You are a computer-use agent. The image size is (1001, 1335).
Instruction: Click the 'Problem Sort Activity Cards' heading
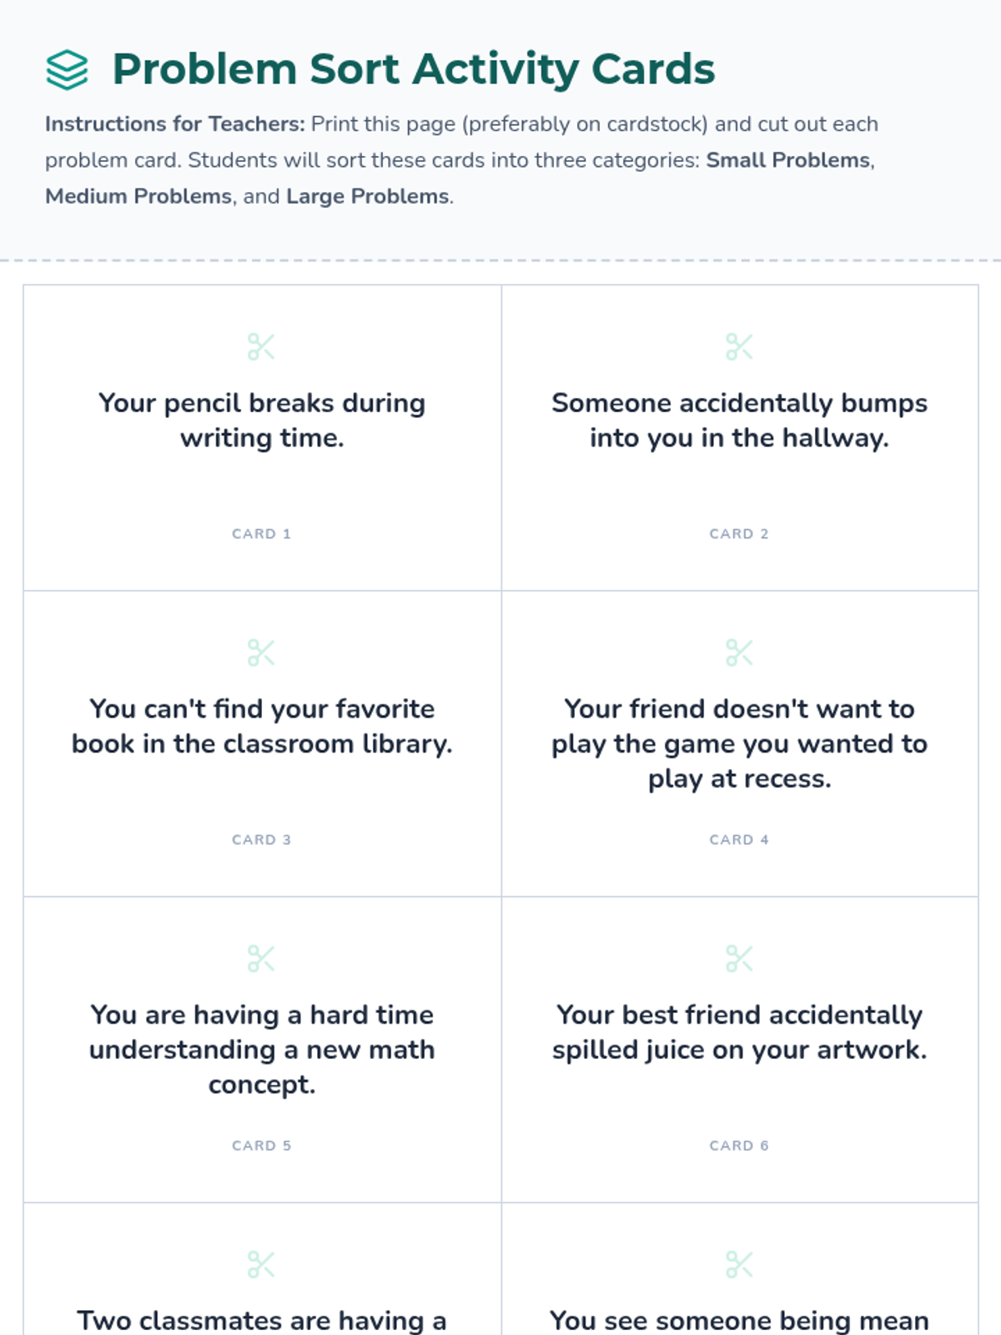[414, 69]
